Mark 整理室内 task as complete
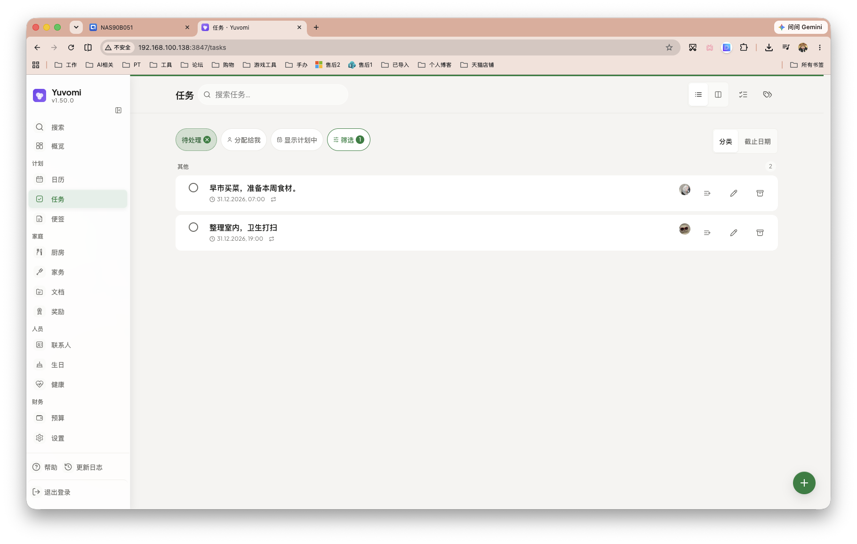This screenshot has height=544, width=857. click(193, 227)
